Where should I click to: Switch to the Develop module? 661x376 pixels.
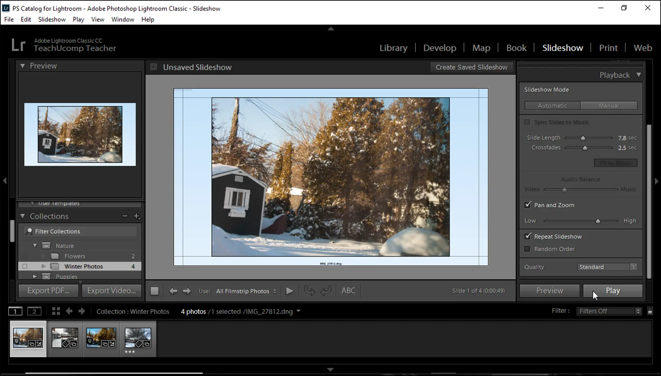coord(439,48)
